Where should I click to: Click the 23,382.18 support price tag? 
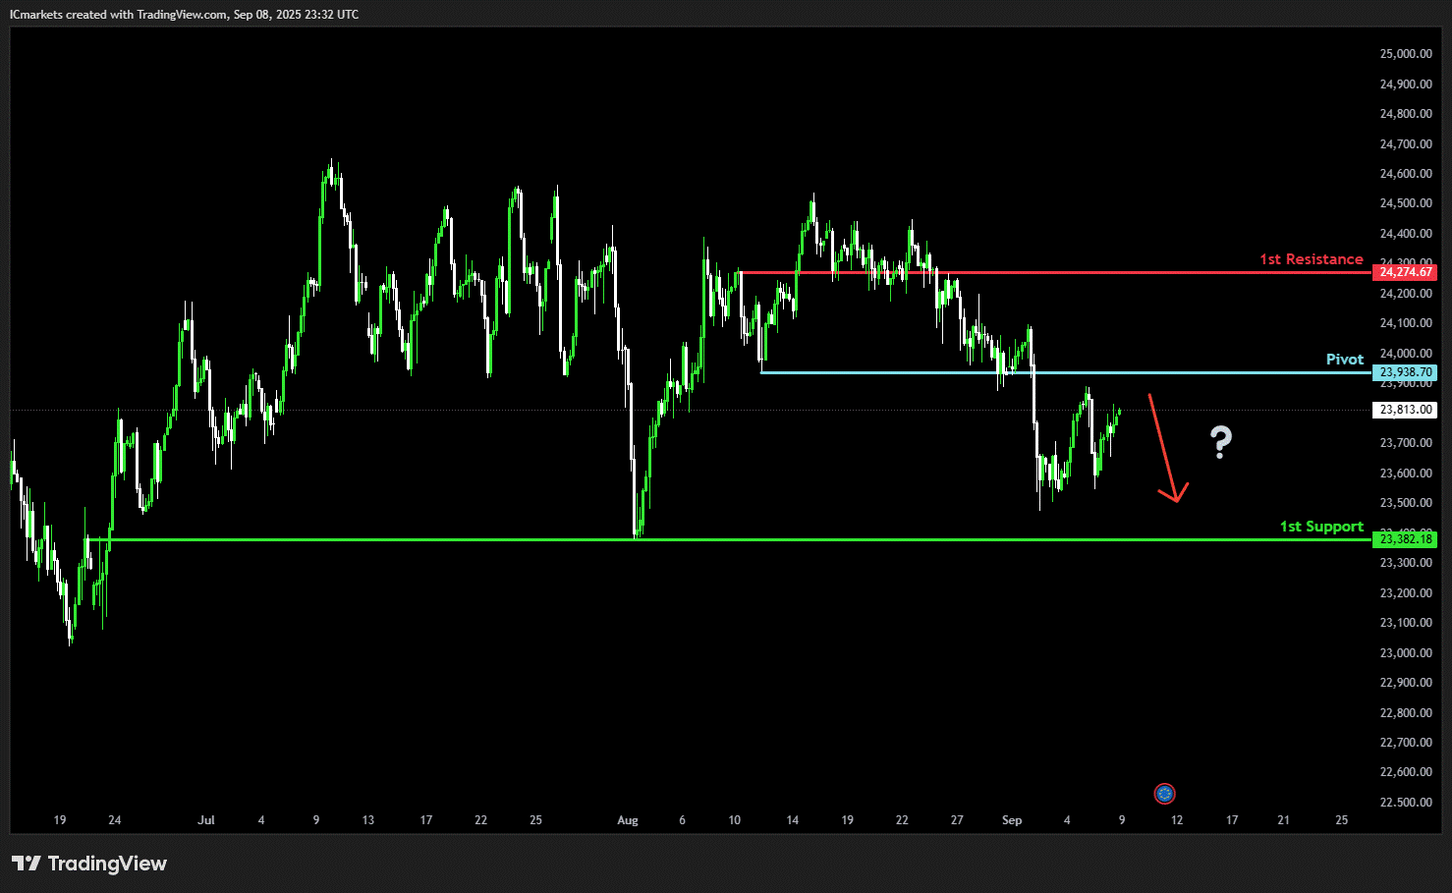(1404, 539)
